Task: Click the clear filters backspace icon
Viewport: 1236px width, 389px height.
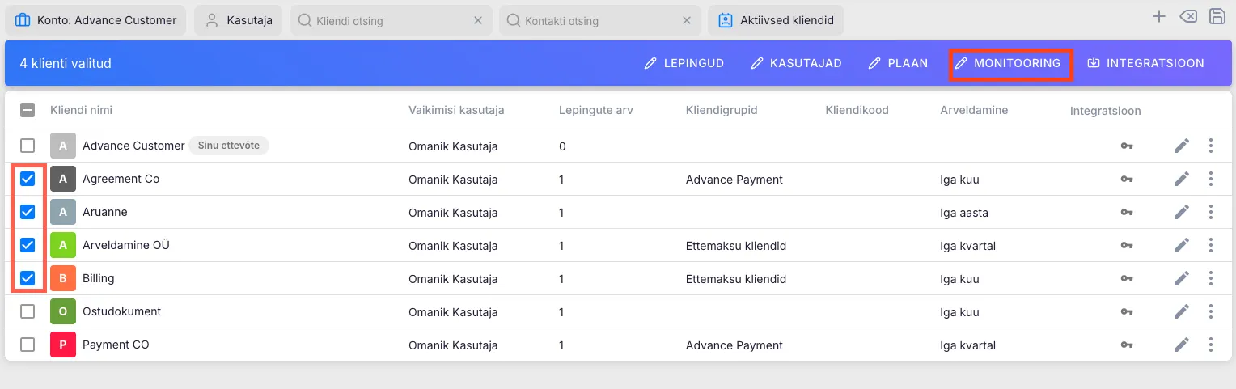Action: 1187,17
